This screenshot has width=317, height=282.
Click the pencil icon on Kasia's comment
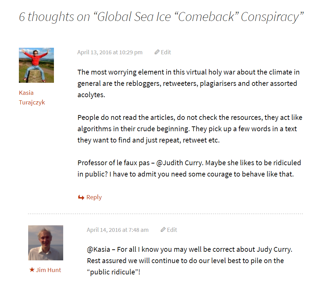(157, 52)
